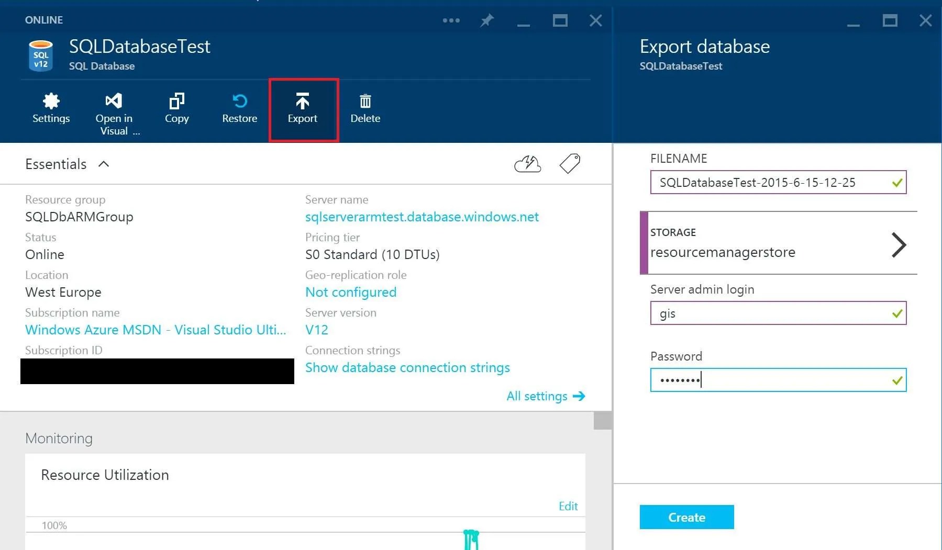Maximize the Export database blade
The height and width of the screenshot is (550, 942).
(890, 20)
